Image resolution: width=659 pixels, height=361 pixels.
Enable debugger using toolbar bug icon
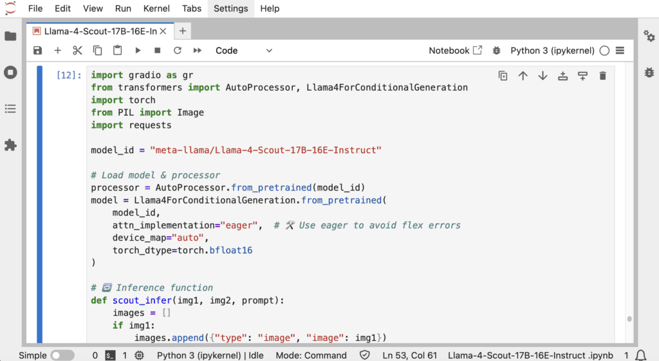[x=496, y=50]
